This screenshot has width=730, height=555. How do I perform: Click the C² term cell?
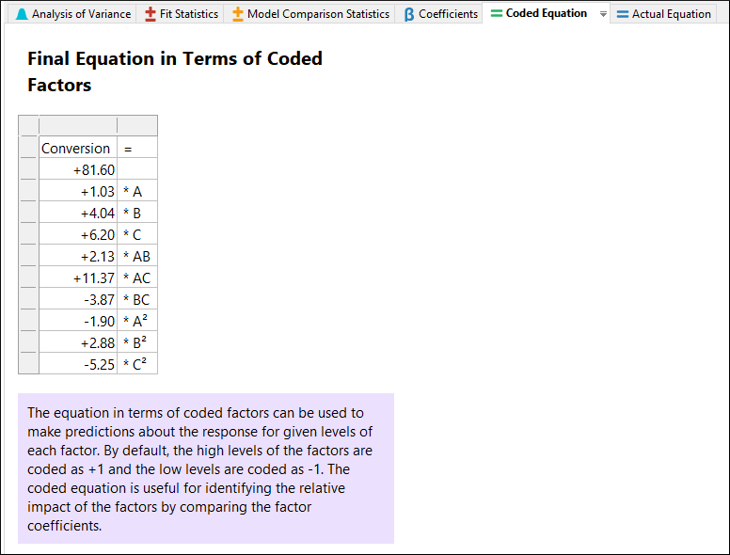click(x=137, y=364)
